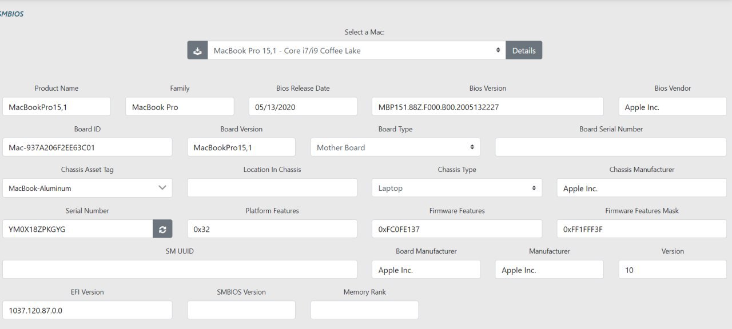Edit the Platform Features value 0x32

(x=272, y=229)
